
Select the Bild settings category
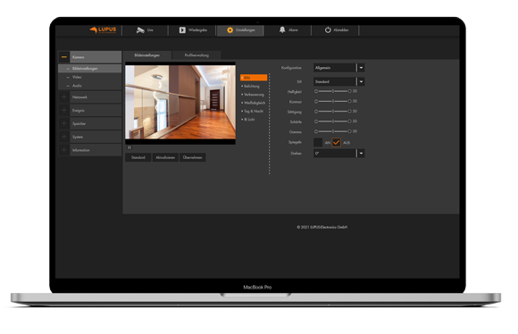254,78
